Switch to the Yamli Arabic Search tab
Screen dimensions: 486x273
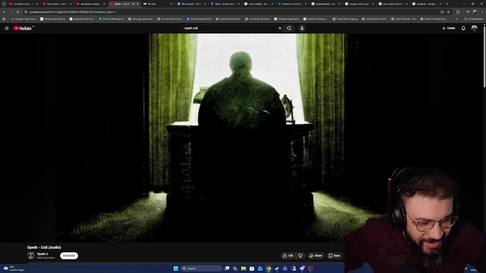[x=224, y=4]
